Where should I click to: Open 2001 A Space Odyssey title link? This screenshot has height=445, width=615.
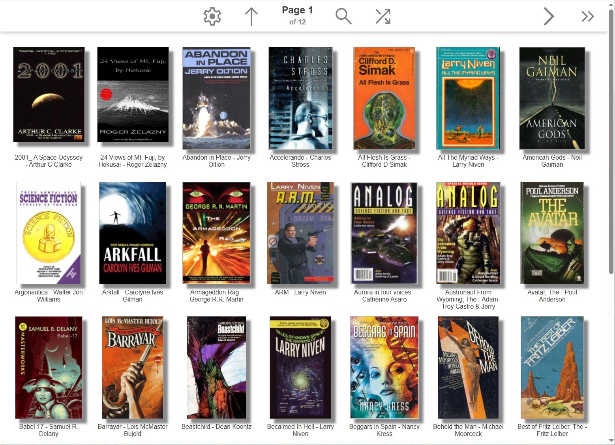click(49, 161)
